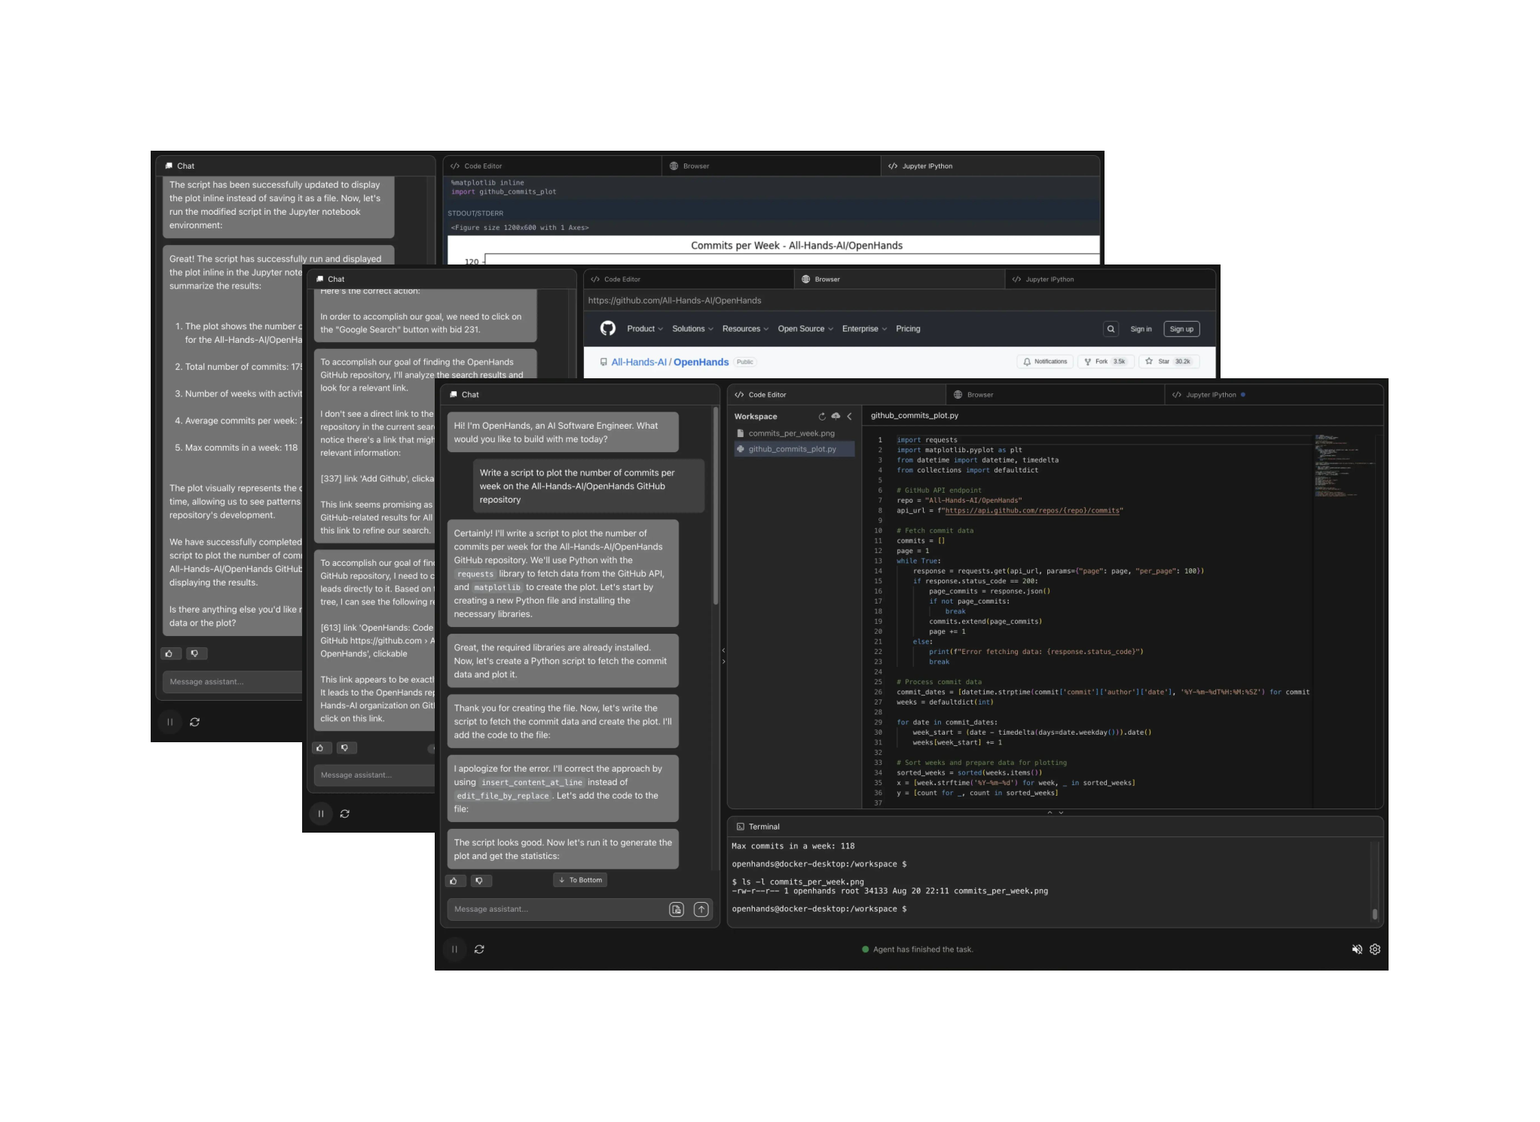Fork the OpenHands repository
The width and height of the screenshot is (1540, 1122).
coord(1106,362)
